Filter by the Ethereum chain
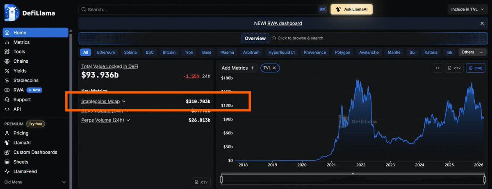The width and height of the screenshot is (492, 189). 106,52
